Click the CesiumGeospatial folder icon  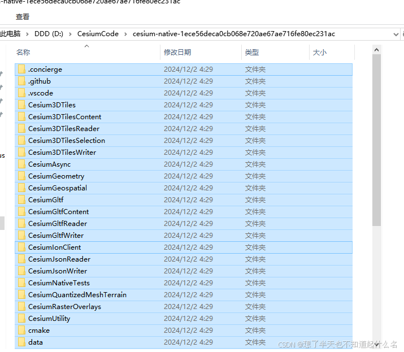click(x=21, y=188)
